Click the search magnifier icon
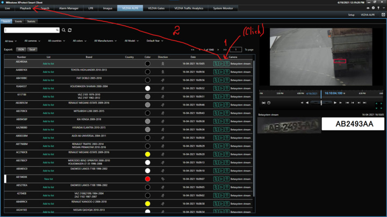The height and width of the screenshot is (217, 387). point(63,31)
